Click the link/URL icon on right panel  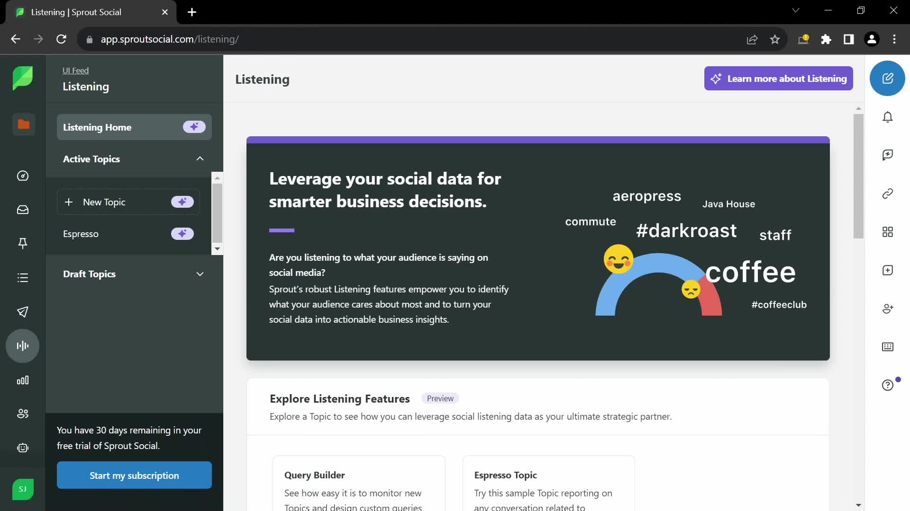pyautogui.click(x=888, y=194)
